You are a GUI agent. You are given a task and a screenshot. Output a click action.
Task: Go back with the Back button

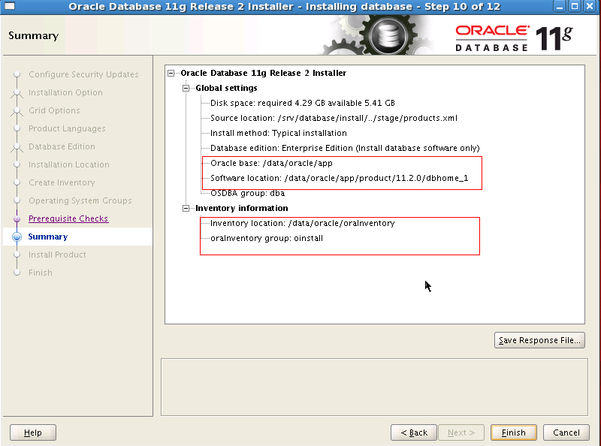414,432
